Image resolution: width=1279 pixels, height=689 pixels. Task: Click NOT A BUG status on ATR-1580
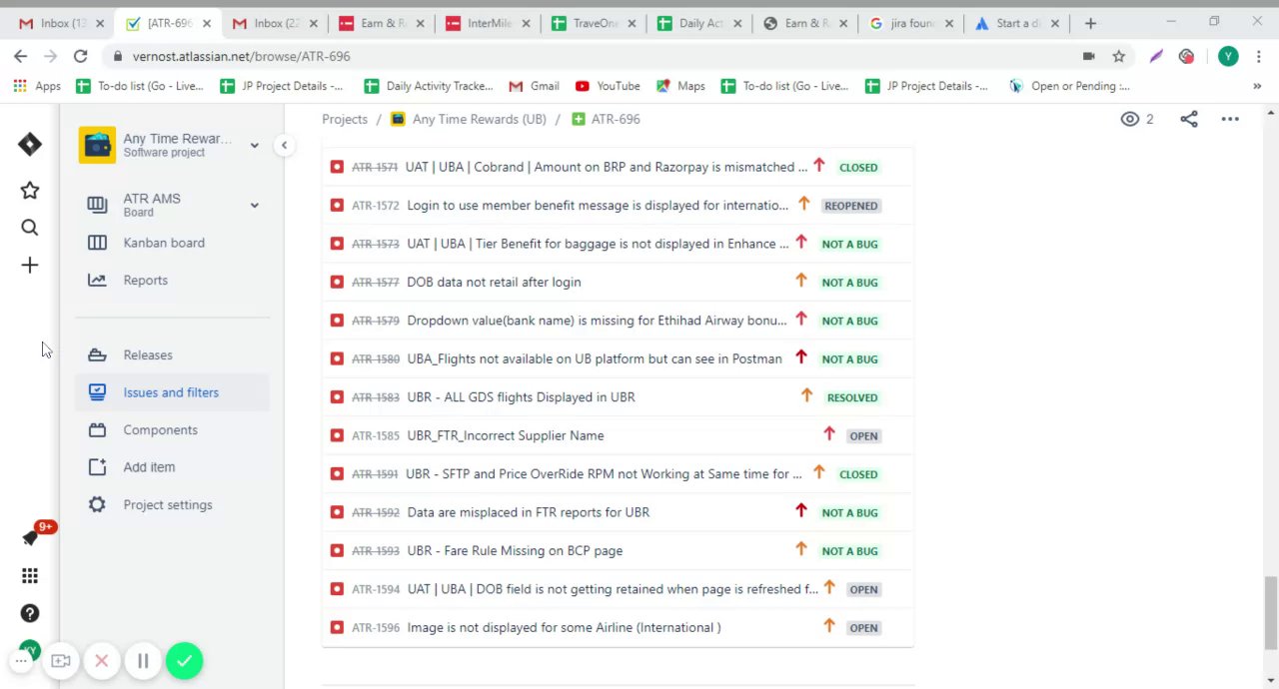pos(849,359)
